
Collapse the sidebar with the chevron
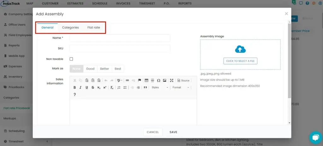[x=47, y=141]
